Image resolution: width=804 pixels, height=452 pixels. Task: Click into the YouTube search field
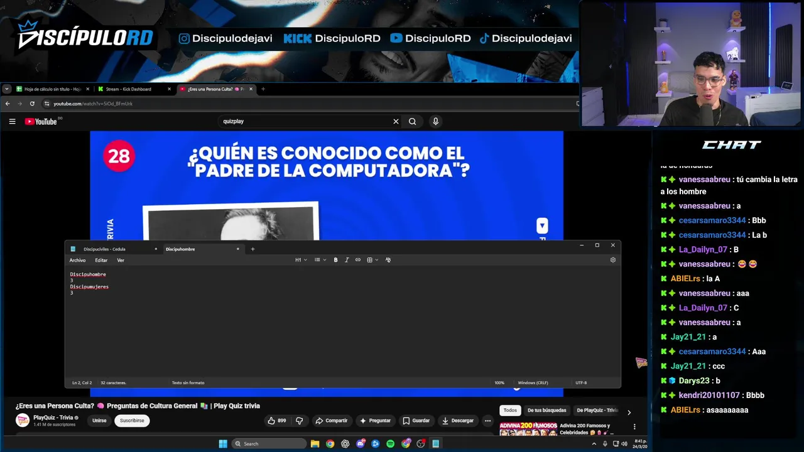305,121
